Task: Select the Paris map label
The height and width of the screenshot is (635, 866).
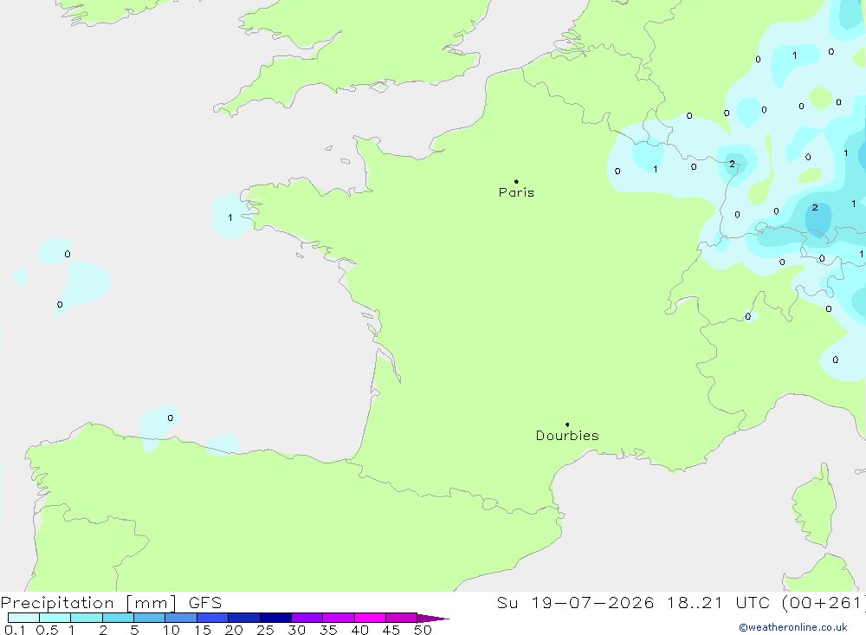Action: (x=516, y=192)
